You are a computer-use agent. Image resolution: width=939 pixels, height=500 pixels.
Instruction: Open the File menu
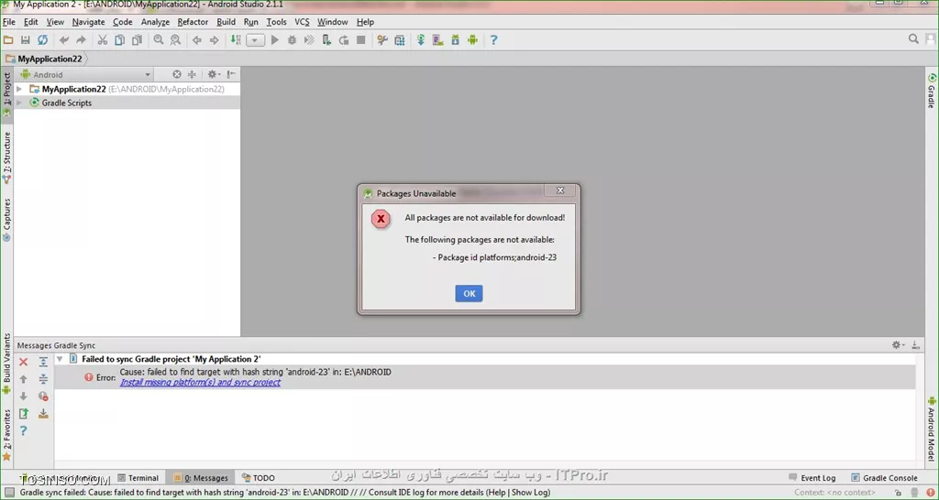(9, 22)
